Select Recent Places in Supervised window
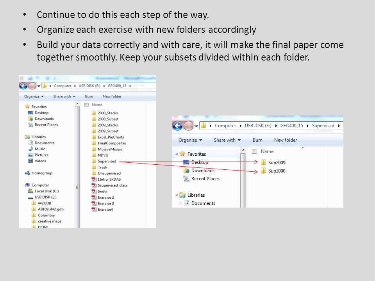Screen dimensions: 375x281 pos(202,179)
